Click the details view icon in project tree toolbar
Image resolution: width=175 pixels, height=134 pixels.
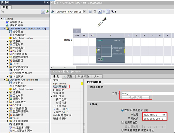click(43, 12)
